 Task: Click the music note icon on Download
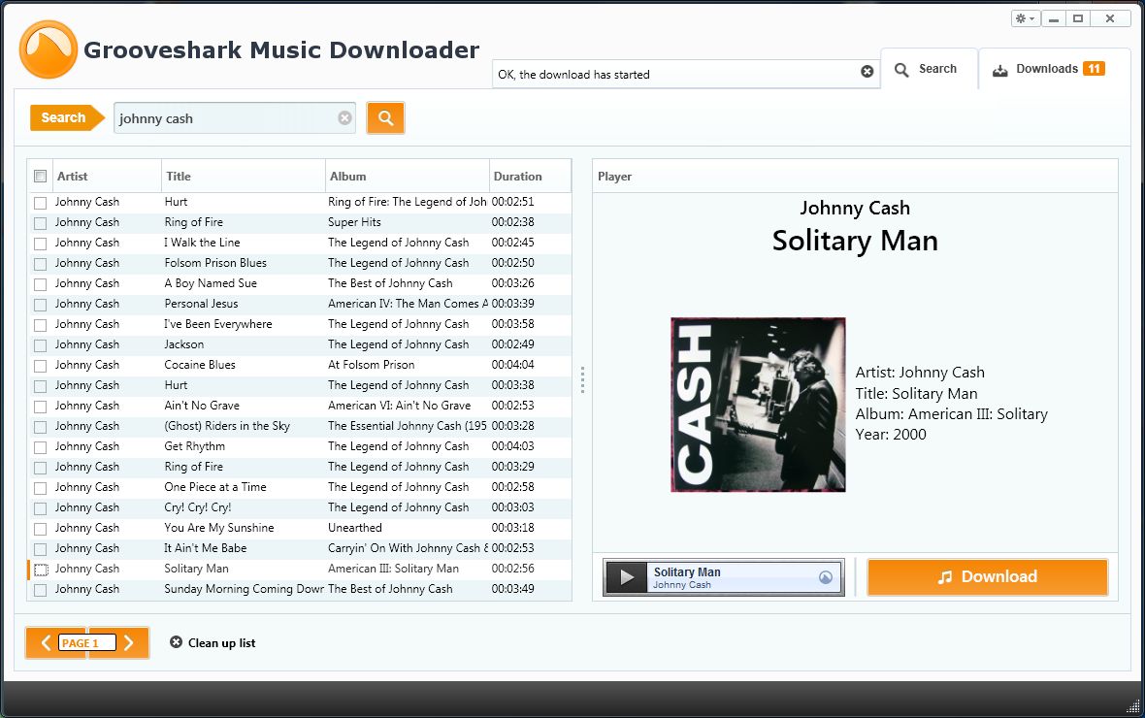[x=945, y=577]
